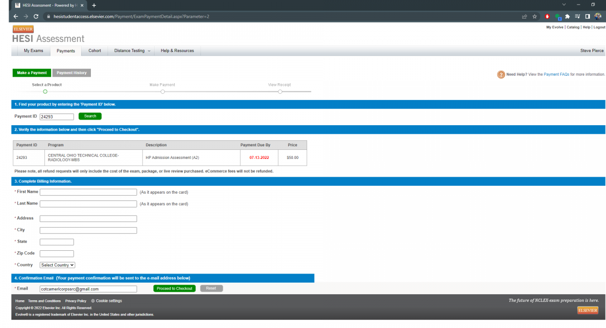Click the Help link at top right
Image resolution: width=606 pixels, height=328 pixels.
tap(586, 27)
